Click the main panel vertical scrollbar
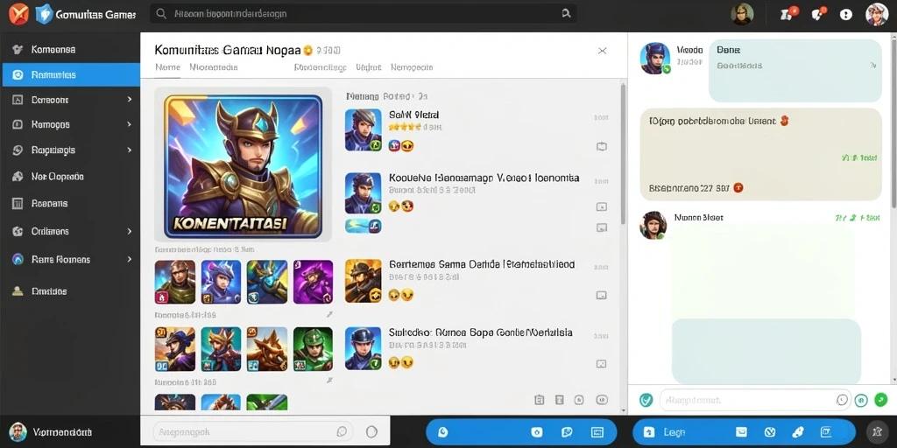Viewport: 897px width, 448px height. tap(623, 154)
